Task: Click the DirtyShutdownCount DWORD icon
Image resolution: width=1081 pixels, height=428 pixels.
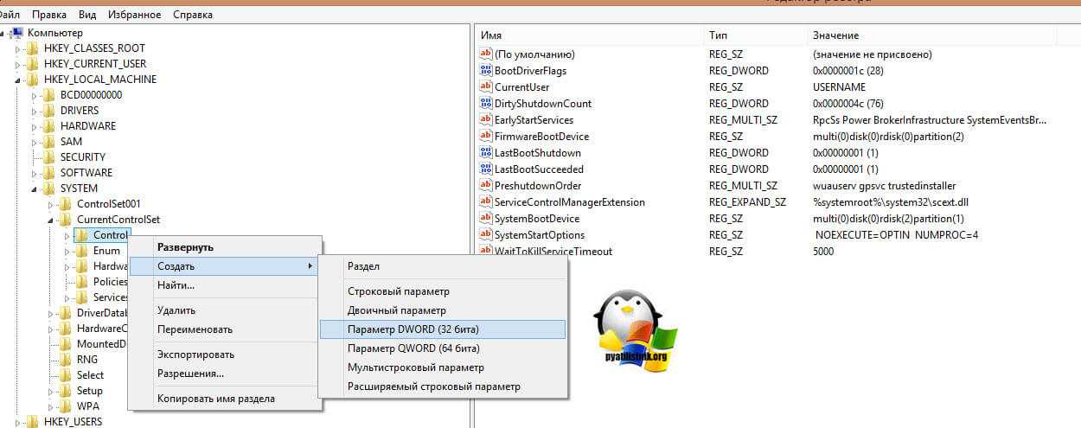Action: (485, 104)
